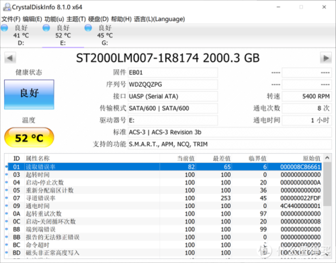Click the next disk right arrow
The height and width of the screenshot is (263, 336).
[x=326, y=58]
